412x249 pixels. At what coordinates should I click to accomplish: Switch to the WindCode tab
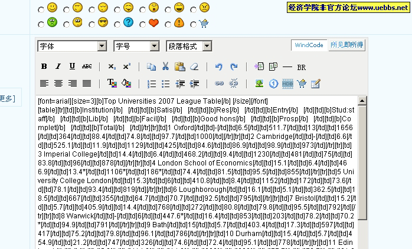[x=309, y=45]
